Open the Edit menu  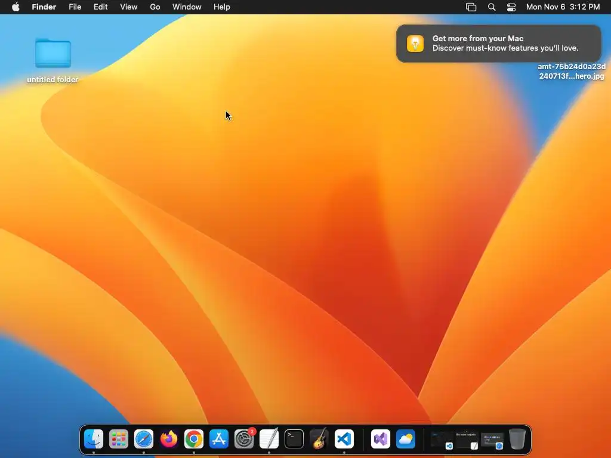coord(100,7)
